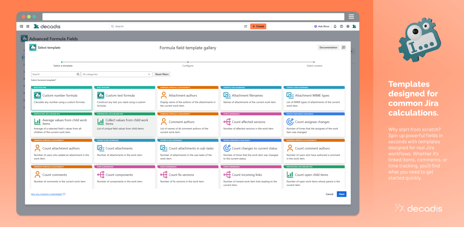Screen dimensions: 464x227
Task: Open the help question mark icon
Action: (x=341, y=26)
